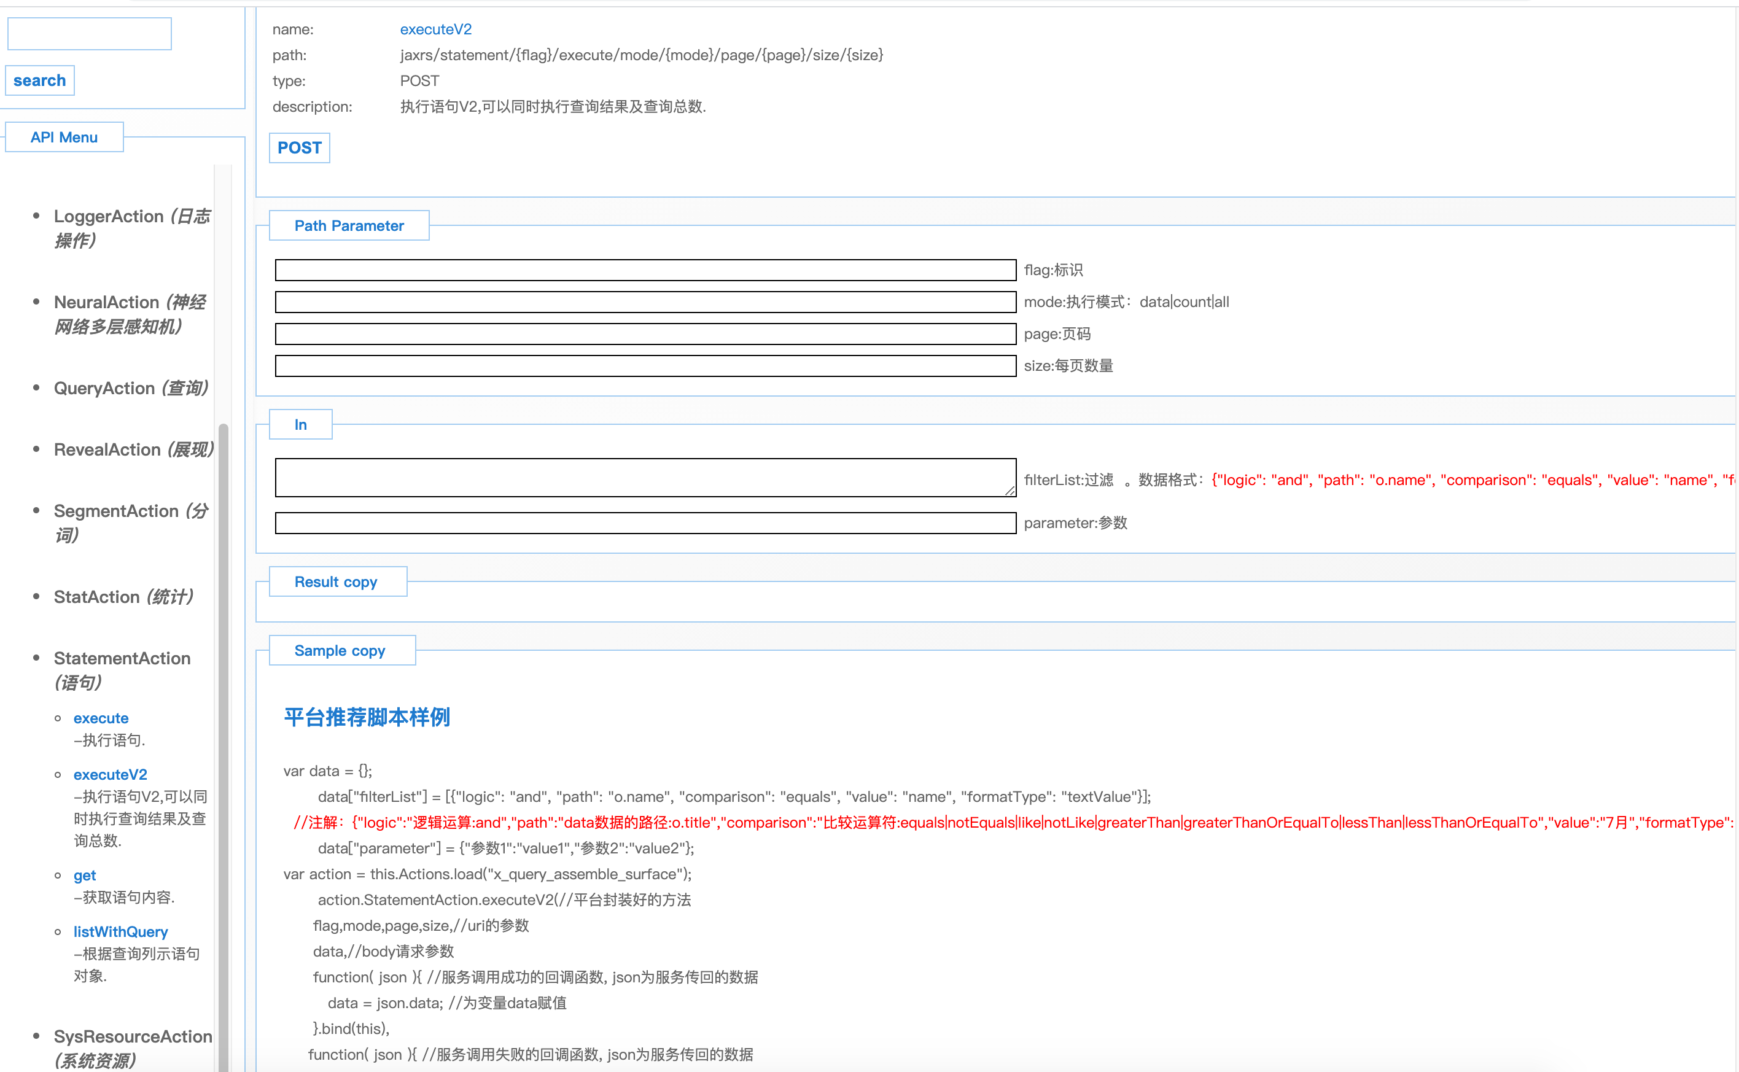The image size is (1739, 1072).
Task: Focus the parameter:参数 input field
Action: coord(645,523)
